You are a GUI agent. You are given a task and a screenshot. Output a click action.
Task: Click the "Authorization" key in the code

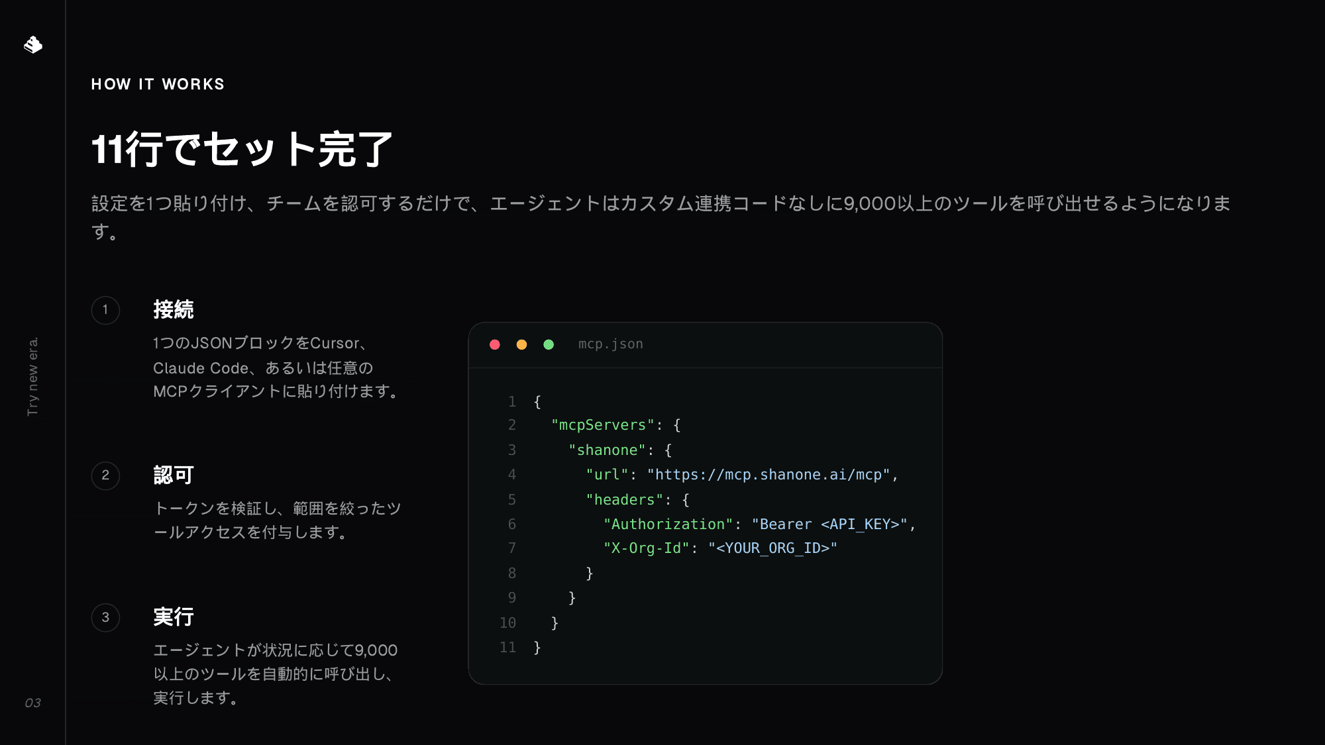pyautogui.click(x=668, y=524)
